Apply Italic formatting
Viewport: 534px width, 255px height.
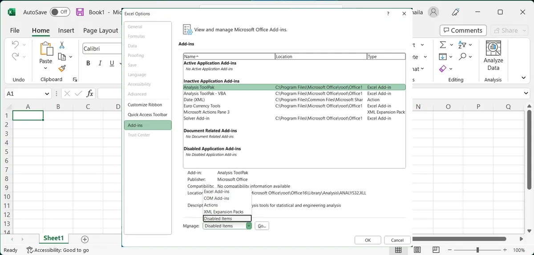[100, 63]
